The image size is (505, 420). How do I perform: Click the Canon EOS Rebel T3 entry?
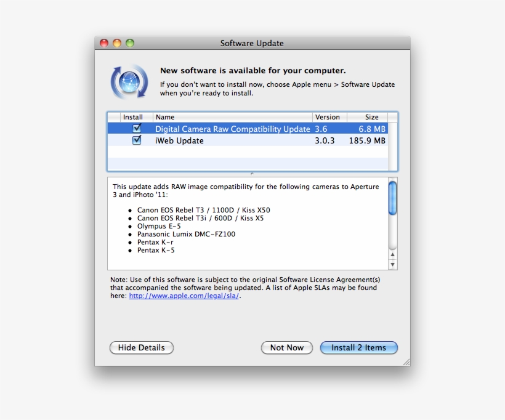[204, 210]
